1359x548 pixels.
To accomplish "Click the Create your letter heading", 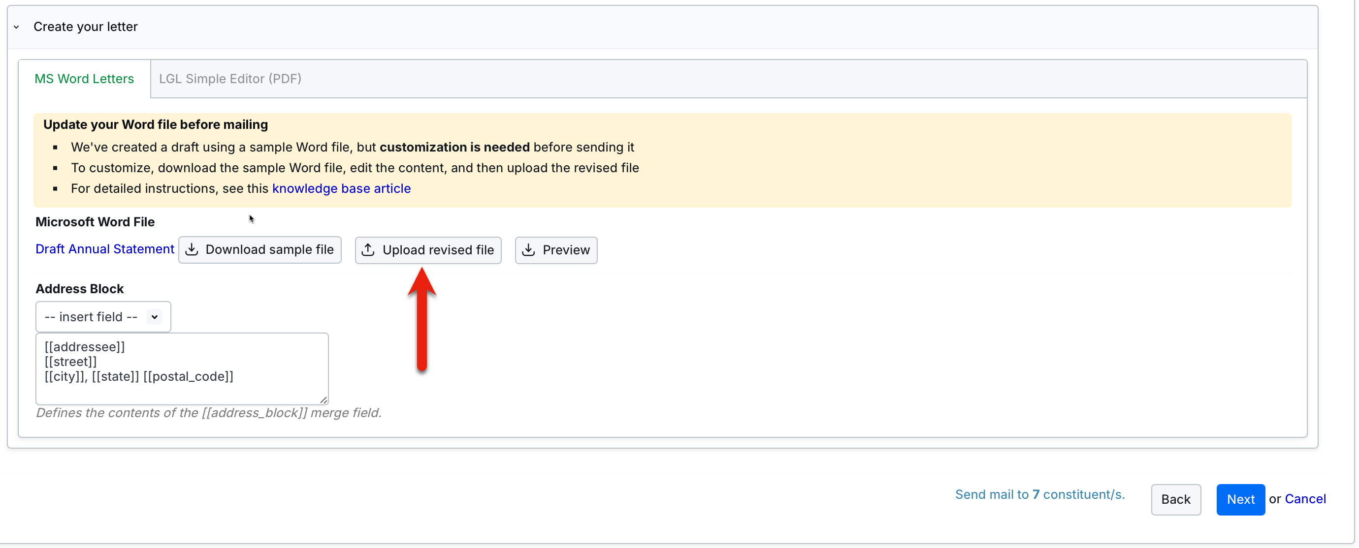I will pyautogui.click(x=86, y=27).
